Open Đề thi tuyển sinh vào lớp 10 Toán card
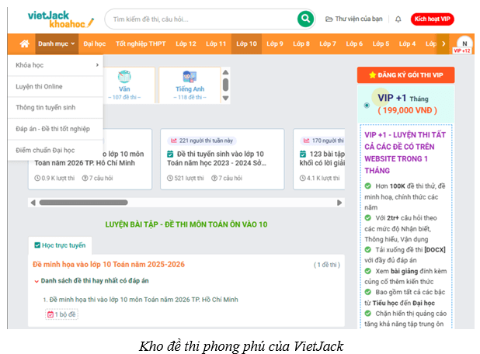480x354 pixels. click(222, 159)
